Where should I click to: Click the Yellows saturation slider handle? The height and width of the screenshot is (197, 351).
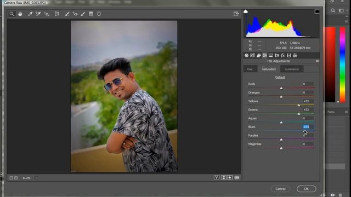[x=298, y=105]
